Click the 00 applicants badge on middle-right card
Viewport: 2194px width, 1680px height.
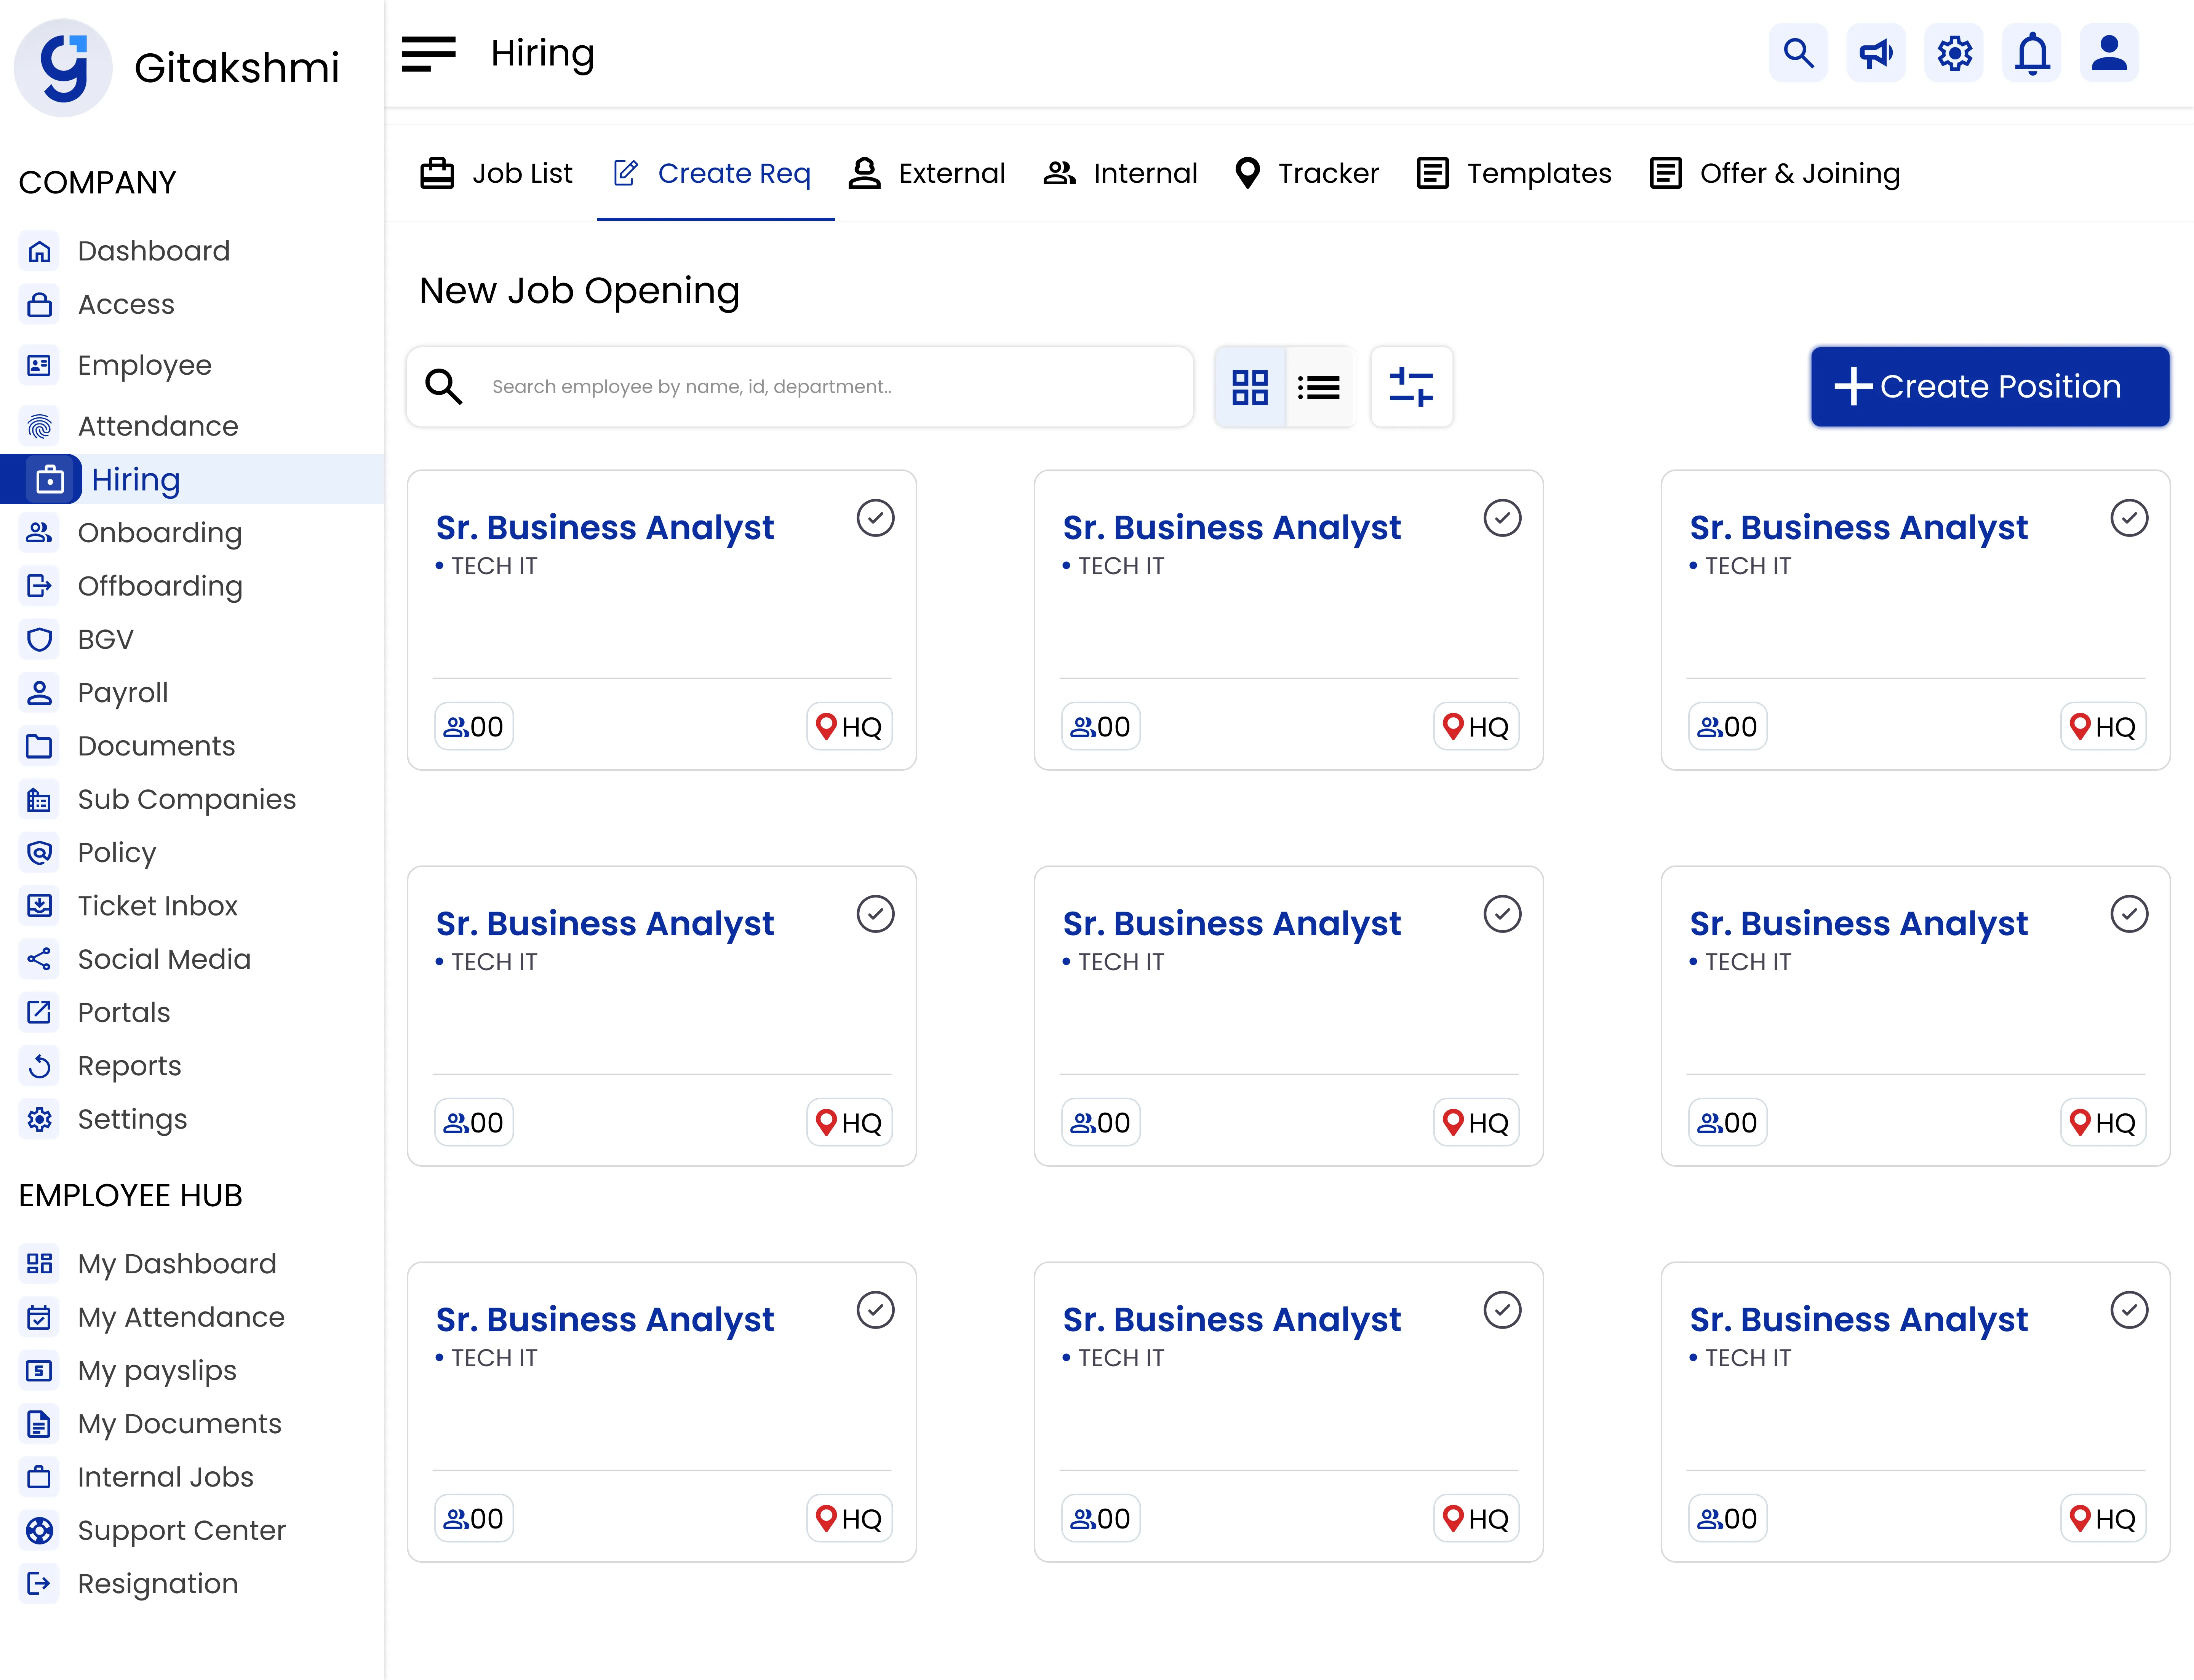[1728, 1123]
